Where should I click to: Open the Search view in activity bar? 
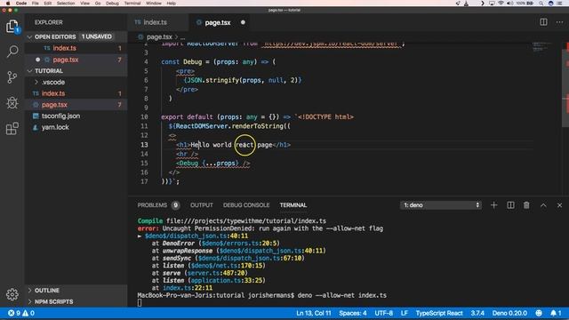(12, 52)
